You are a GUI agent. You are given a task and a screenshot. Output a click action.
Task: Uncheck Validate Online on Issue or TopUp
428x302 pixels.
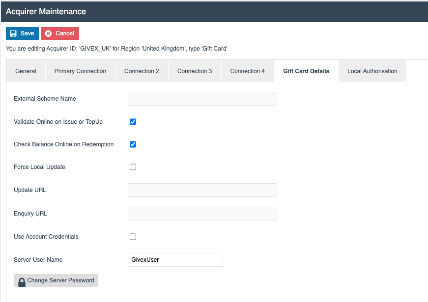pos(133,122)
